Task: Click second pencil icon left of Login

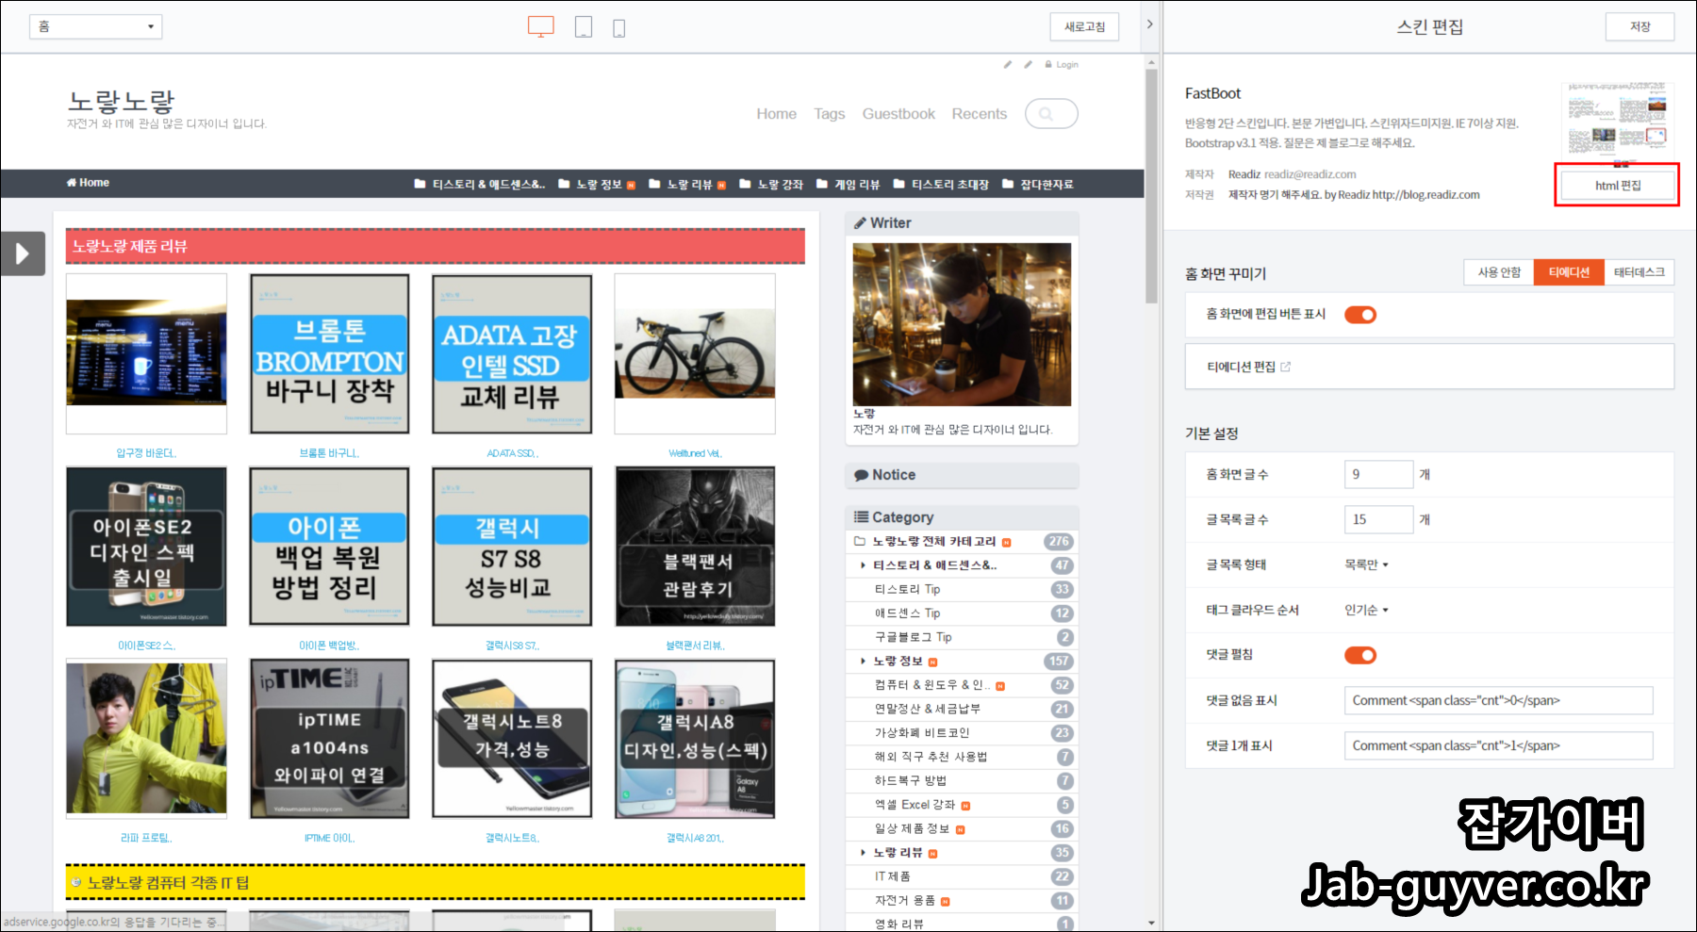Action: [1028, 65]
